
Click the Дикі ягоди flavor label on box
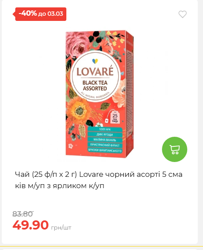pos(105,135)
